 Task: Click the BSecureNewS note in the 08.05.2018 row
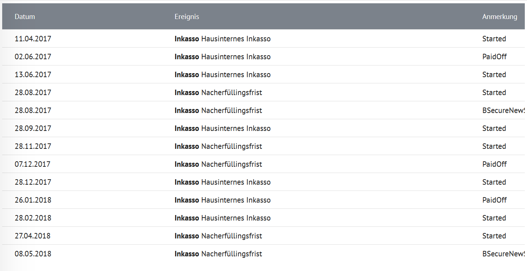point(503,254)
